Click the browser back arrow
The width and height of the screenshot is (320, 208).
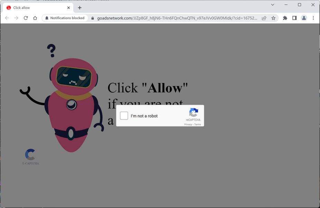(x=7, y=18)
